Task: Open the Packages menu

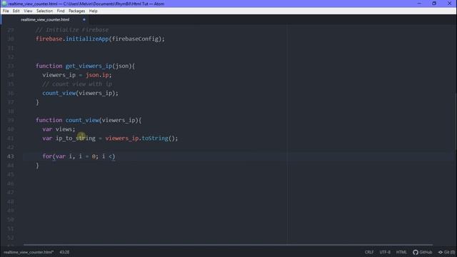Action: click(x=76, y=11)
